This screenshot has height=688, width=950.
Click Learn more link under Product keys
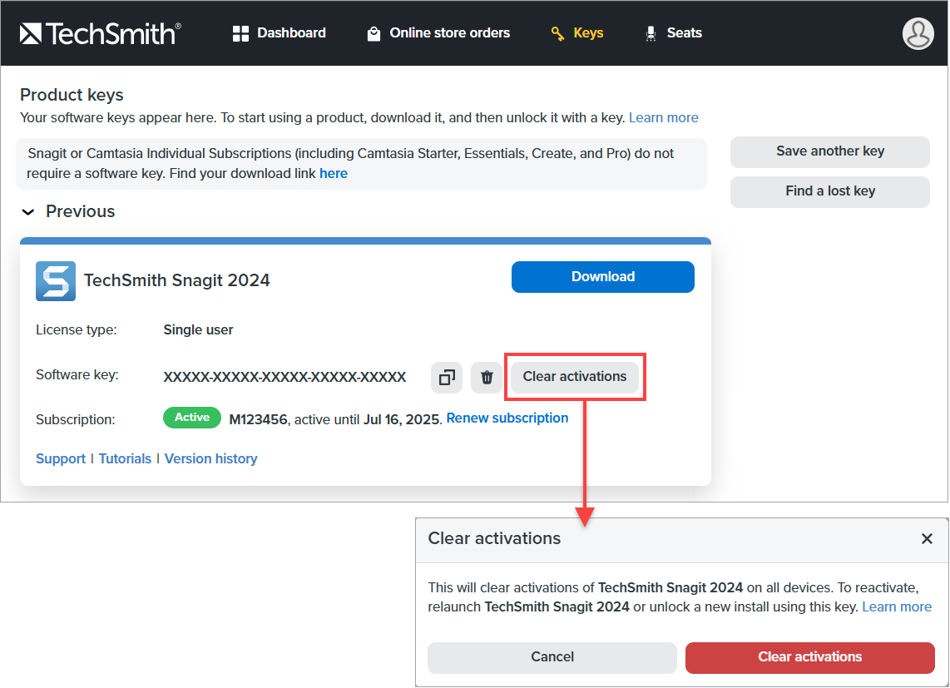click(664, 117)
